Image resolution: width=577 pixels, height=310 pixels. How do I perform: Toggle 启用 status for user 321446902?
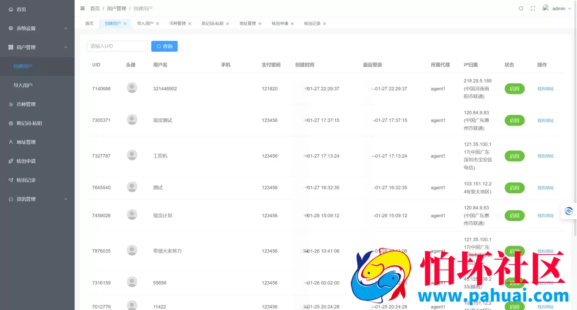tap(515, 89)
